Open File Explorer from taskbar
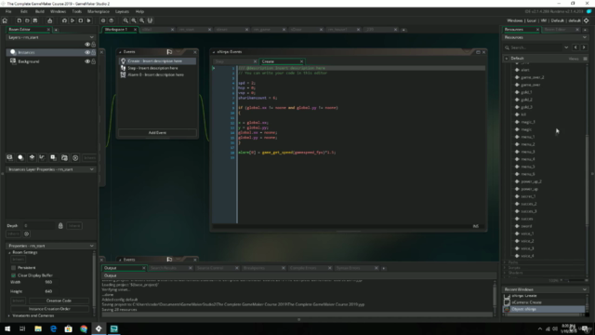The width and height of the screenshot is (595, 335). click(x=38, y=328)
